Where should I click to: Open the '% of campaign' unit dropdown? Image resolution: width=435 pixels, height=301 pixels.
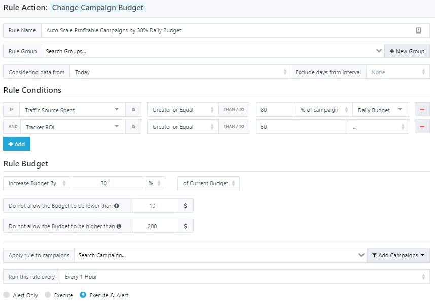(x=324, y=110)
